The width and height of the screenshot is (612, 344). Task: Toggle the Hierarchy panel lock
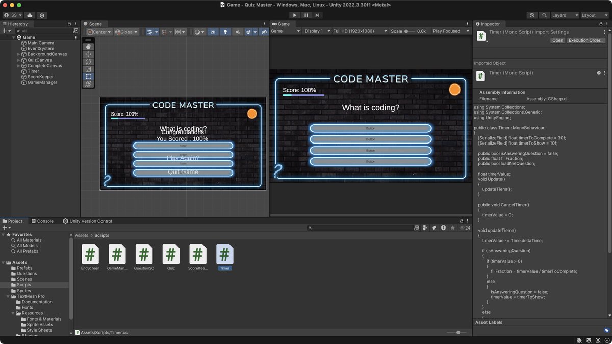point(70,24)
